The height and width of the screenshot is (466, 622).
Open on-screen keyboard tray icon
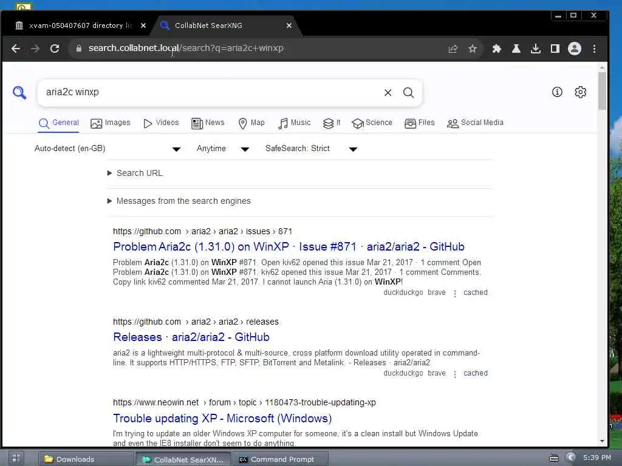(554, 459)
